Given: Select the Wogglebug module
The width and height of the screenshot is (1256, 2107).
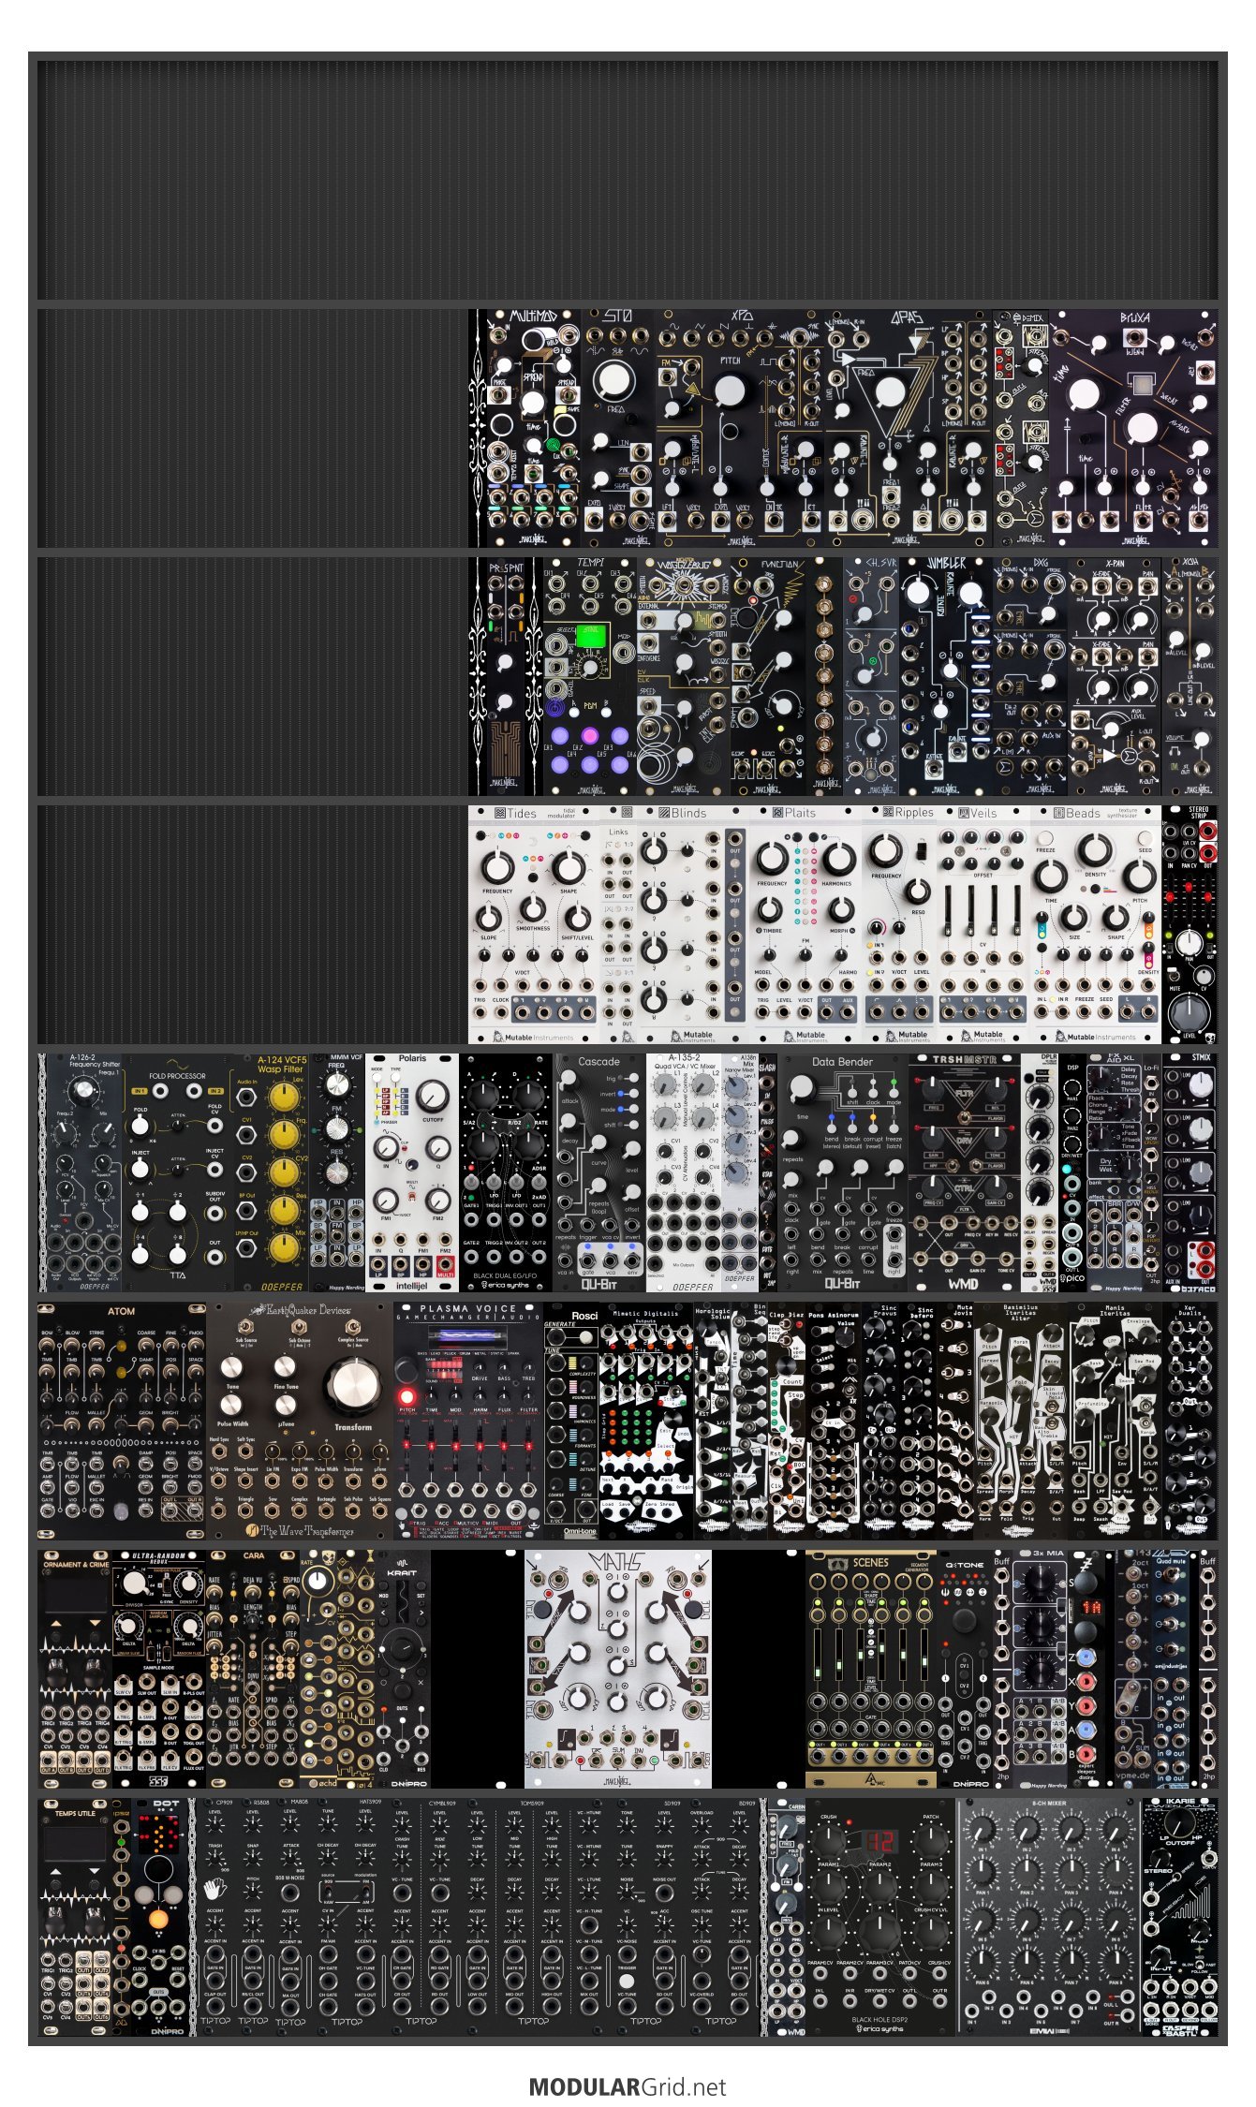Looking at the screenshot, I should [684, 676].
